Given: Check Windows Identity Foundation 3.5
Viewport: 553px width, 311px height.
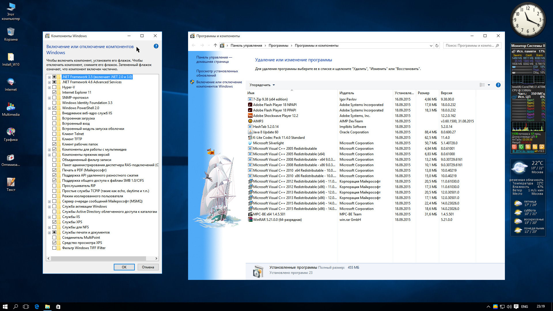Looking at the screenshot, I should pos(54,103).
